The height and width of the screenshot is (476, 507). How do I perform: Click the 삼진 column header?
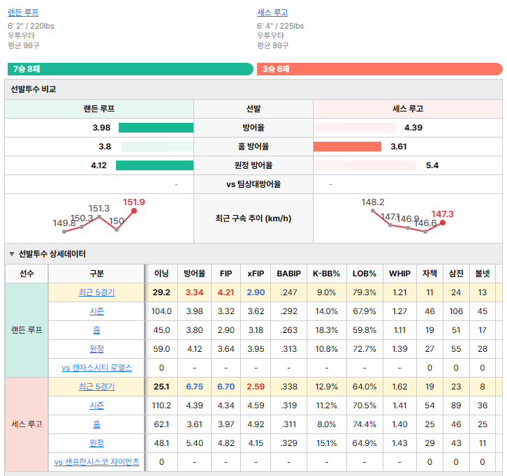pyautogui.click(x=456, y=274)
